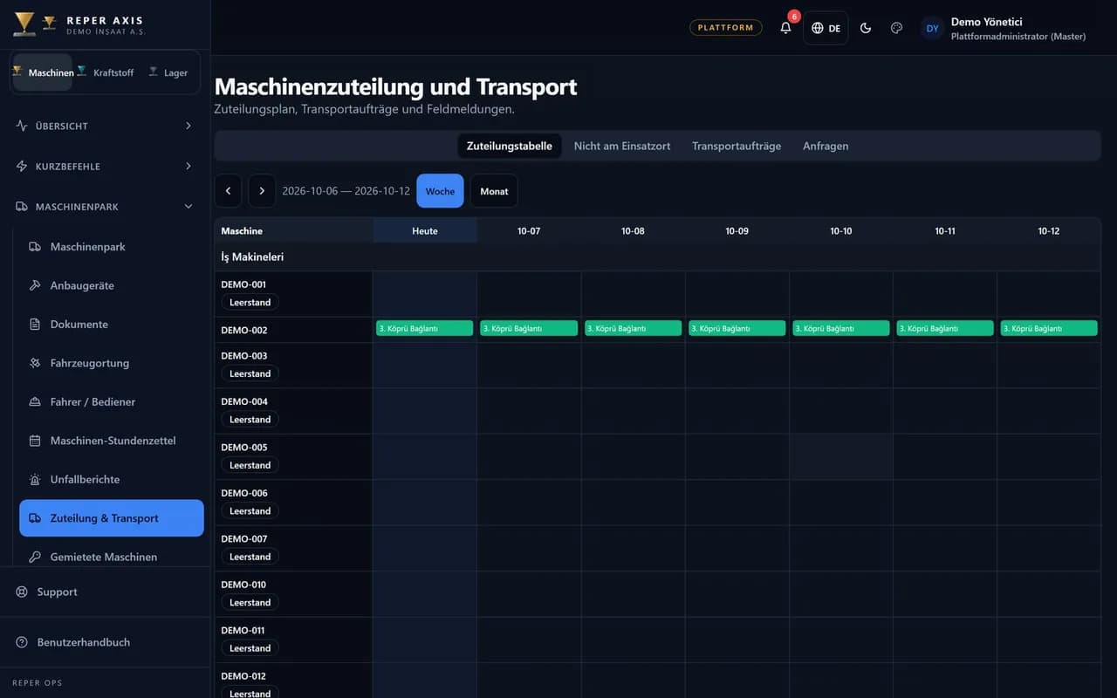Click the Demo Yönetici user name

(986, 22)
